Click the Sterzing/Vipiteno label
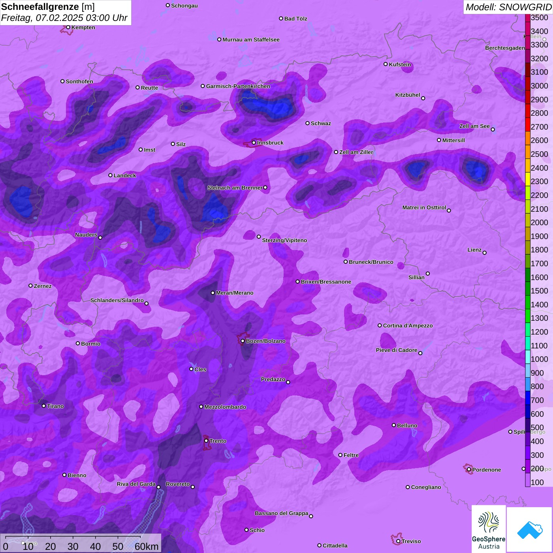553x553 pixels. coord(284,240)
